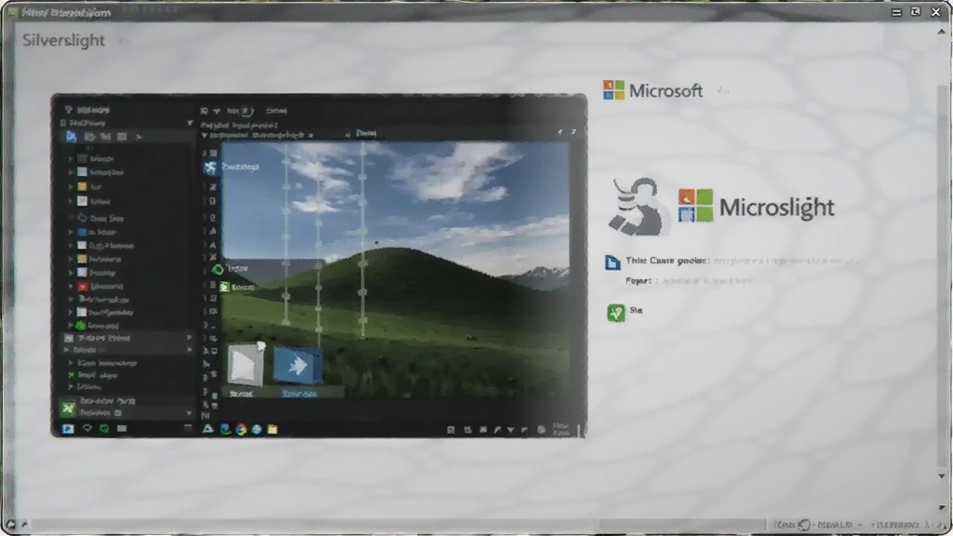Click the blue start icon at embedded bottom-left
The height and width of the screenshot is (536, 953).
(68, 428)
